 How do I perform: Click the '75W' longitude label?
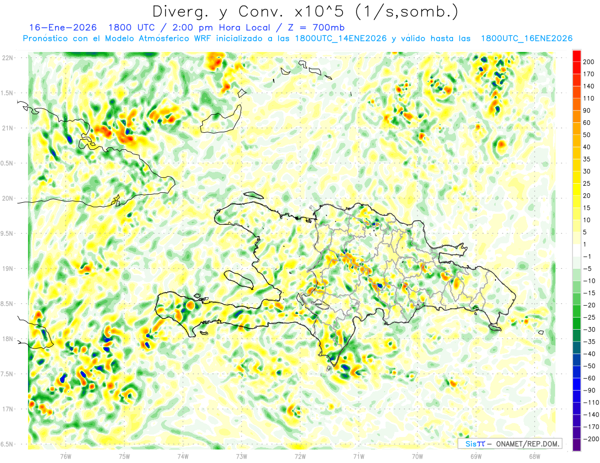[x=124, y=456]
